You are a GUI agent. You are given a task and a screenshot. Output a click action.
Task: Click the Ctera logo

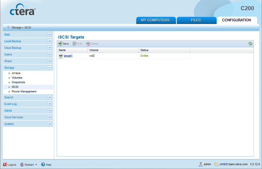click(x=22, y=9)
